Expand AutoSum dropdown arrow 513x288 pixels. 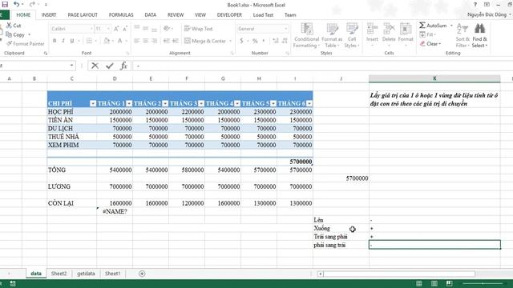pos(451,26)
